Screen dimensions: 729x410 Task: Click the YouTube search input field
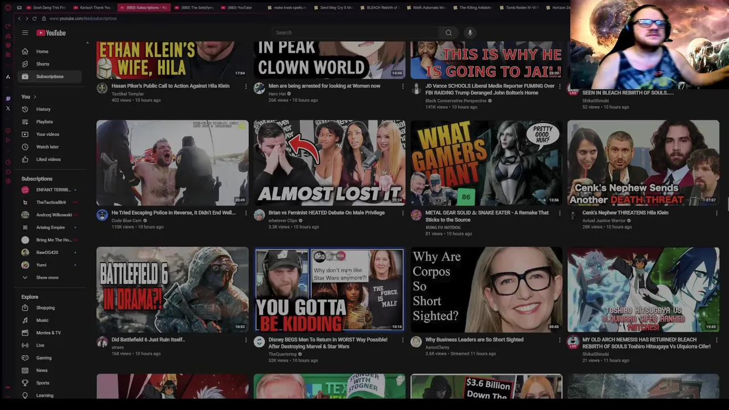point(355,32)
